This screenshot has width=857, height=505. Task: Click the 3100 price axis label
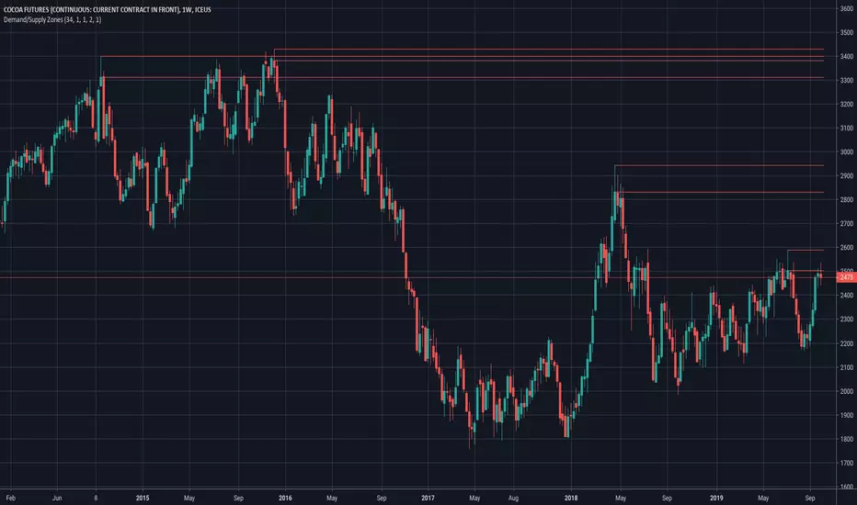point(846,129)
